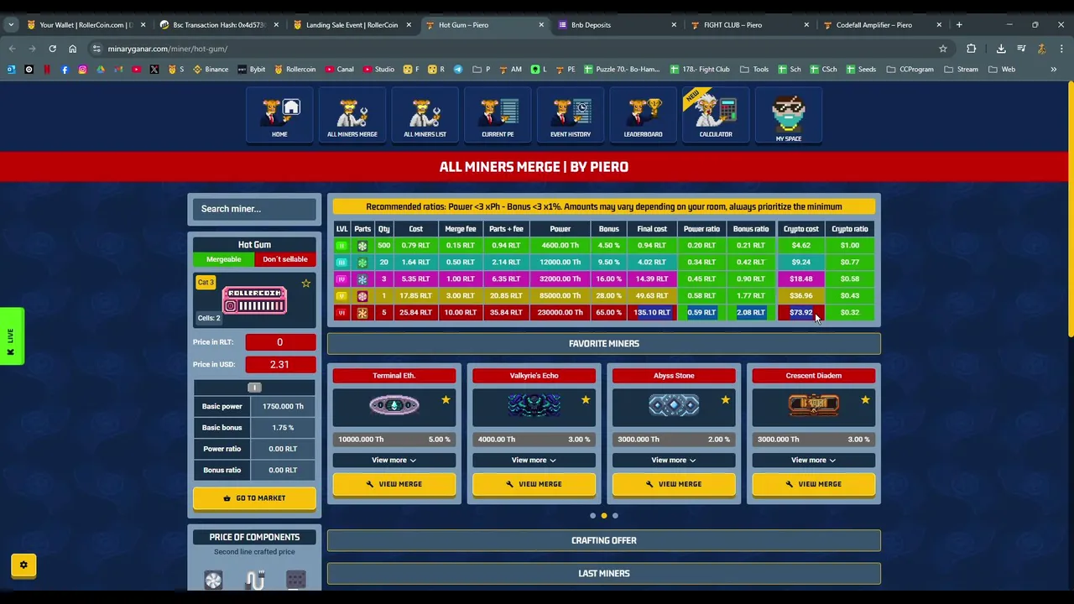1074x604 pixels.
Task: Open the All Miners List icon
Action: 425,116
